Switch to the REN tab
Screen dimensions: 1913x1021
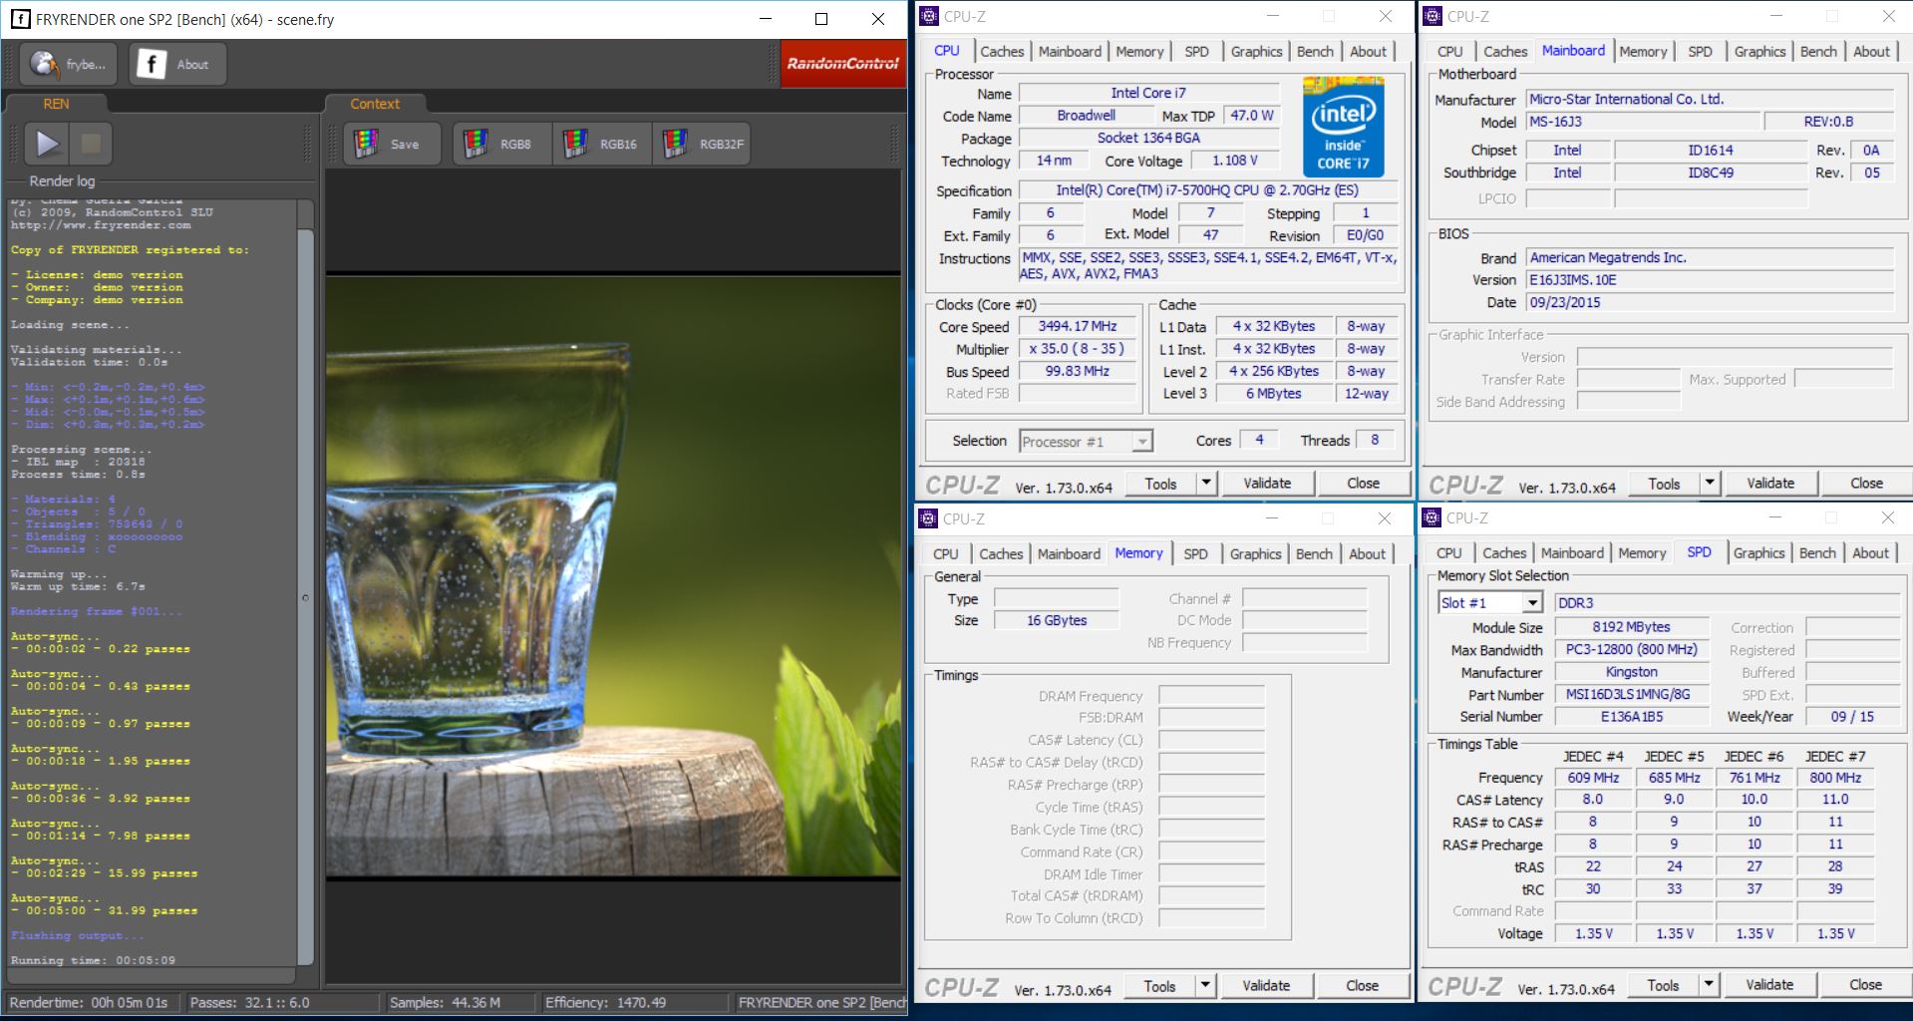(x=56, y=104)
